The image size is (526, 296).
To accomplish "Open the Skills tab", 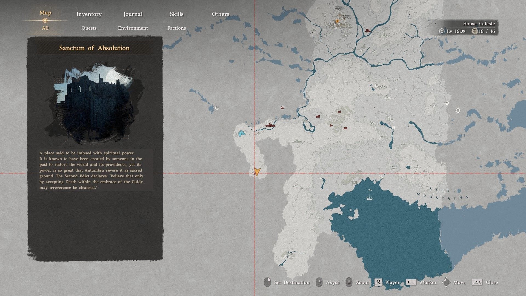I will pos(176,14).
